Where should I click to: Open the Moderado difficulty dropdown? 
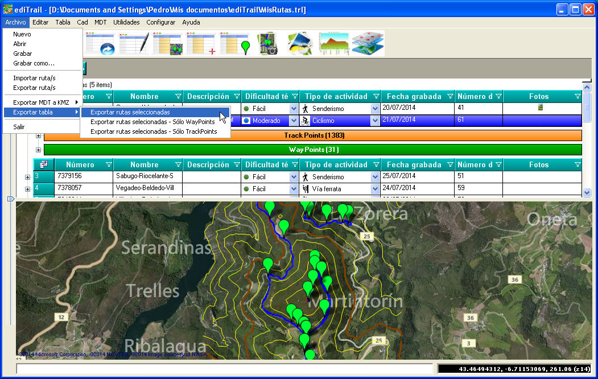294,121
